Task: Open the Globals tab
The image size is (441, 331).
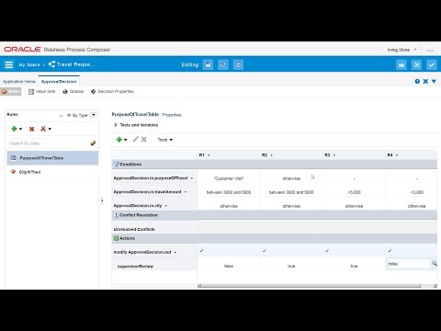Action: click(x=73, y=91)
